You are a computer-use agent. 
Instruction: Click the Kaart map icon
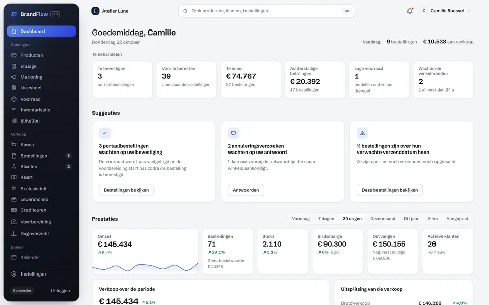click(14, 177)
